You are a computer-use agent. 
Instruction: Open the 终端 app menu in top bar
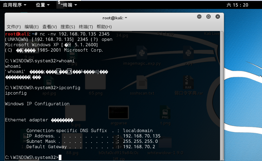pyautogui.click(x=67, y=5)
